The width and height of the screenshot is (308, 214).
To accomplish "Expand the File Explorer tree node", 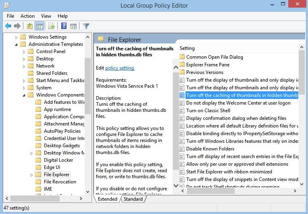I will [31, 175].
